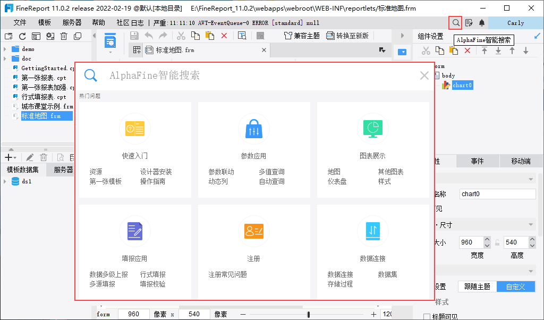Image resolution: width=544 pixels, height=320 pixels.
Task: Select chart0 in the component tree
Action: tap(462, 85)
